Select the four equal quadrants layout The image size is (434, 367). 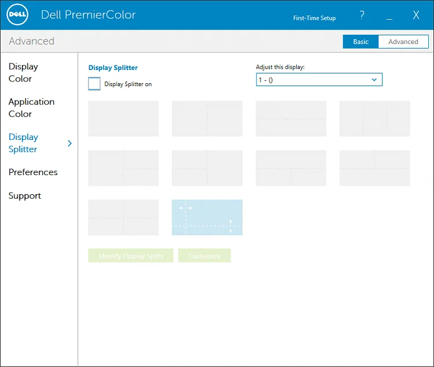(x=123, y=217)
